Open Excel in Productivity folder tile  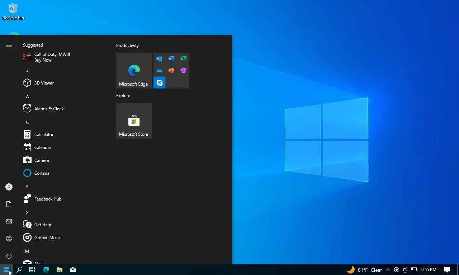pyautogui.click(x=183, y=59)
